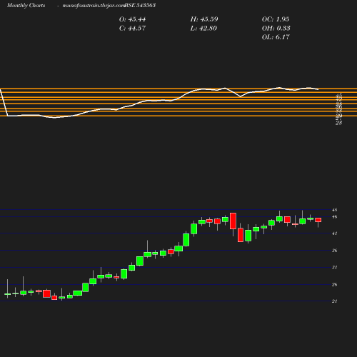Click the '36' price axis label
357x357 pixels.
pos(335,251)
